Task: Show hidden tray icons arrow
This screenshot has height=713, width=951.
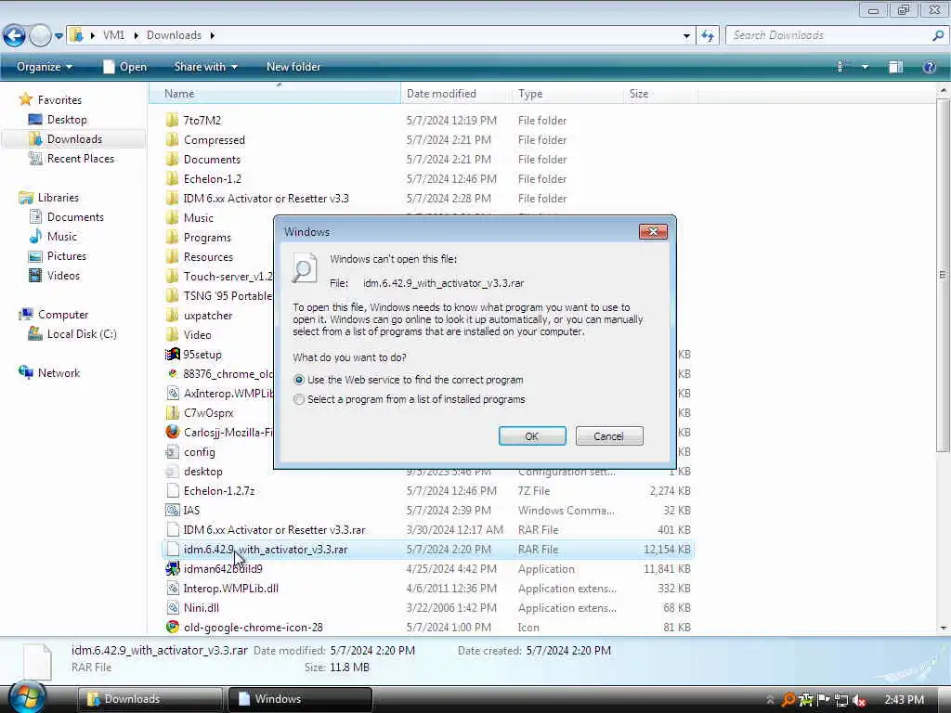Action: [770, 700]
